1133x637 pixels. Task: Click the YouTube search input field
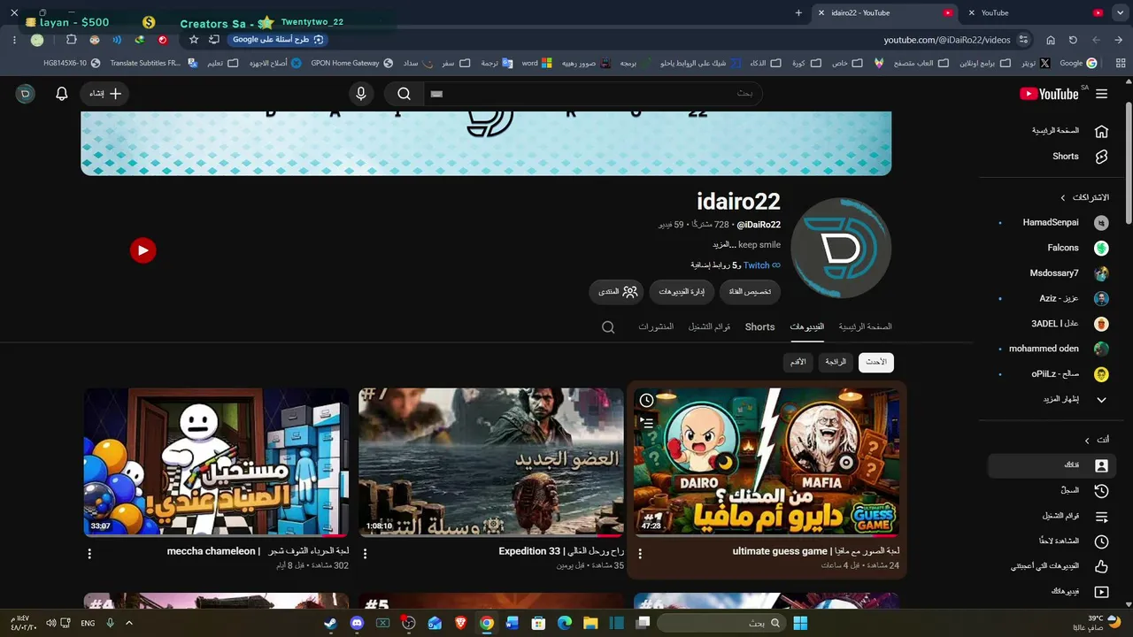pyautogui.click(x=591, y=94)
